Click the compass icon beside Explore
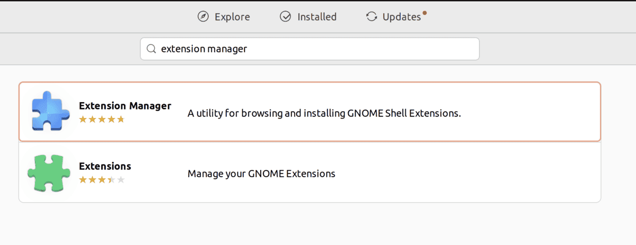The width and height of the screenshot is (636, 245). [203, 17]
